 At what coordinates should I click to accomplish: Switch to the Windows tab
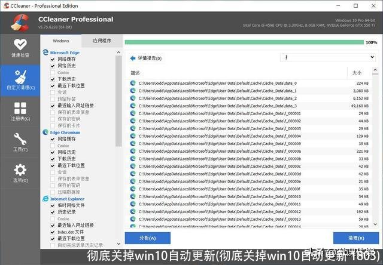pos(61,41)
